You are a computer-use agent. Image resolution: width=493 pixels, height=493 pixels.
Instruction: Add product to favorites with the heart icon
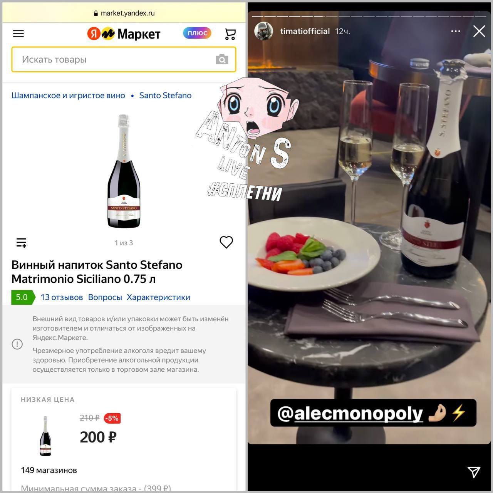[x=226, y=242]
